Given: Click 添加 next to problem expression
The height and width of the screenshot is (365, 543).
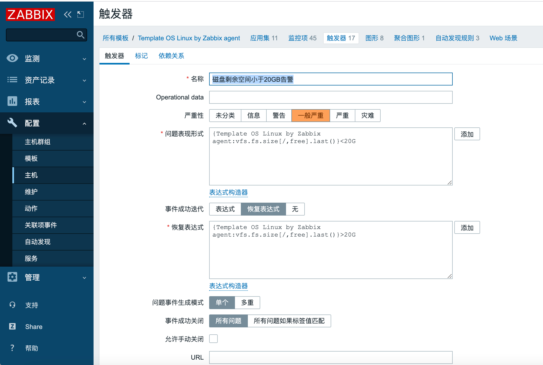Looking at the screenshot, I should click(x=467, y=134).
